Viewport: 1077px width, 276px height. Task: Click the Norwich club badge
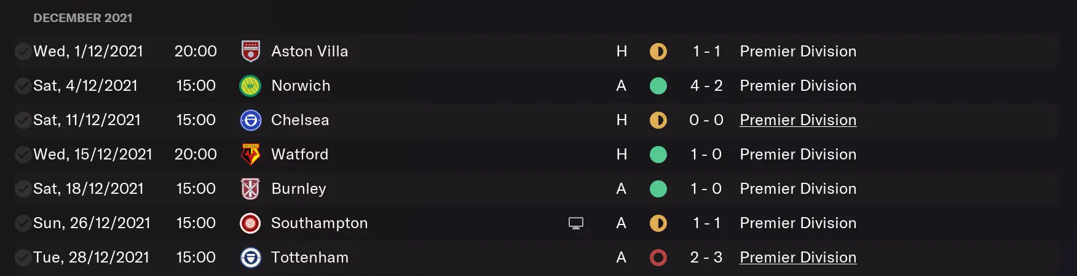[x=250, y=86]
